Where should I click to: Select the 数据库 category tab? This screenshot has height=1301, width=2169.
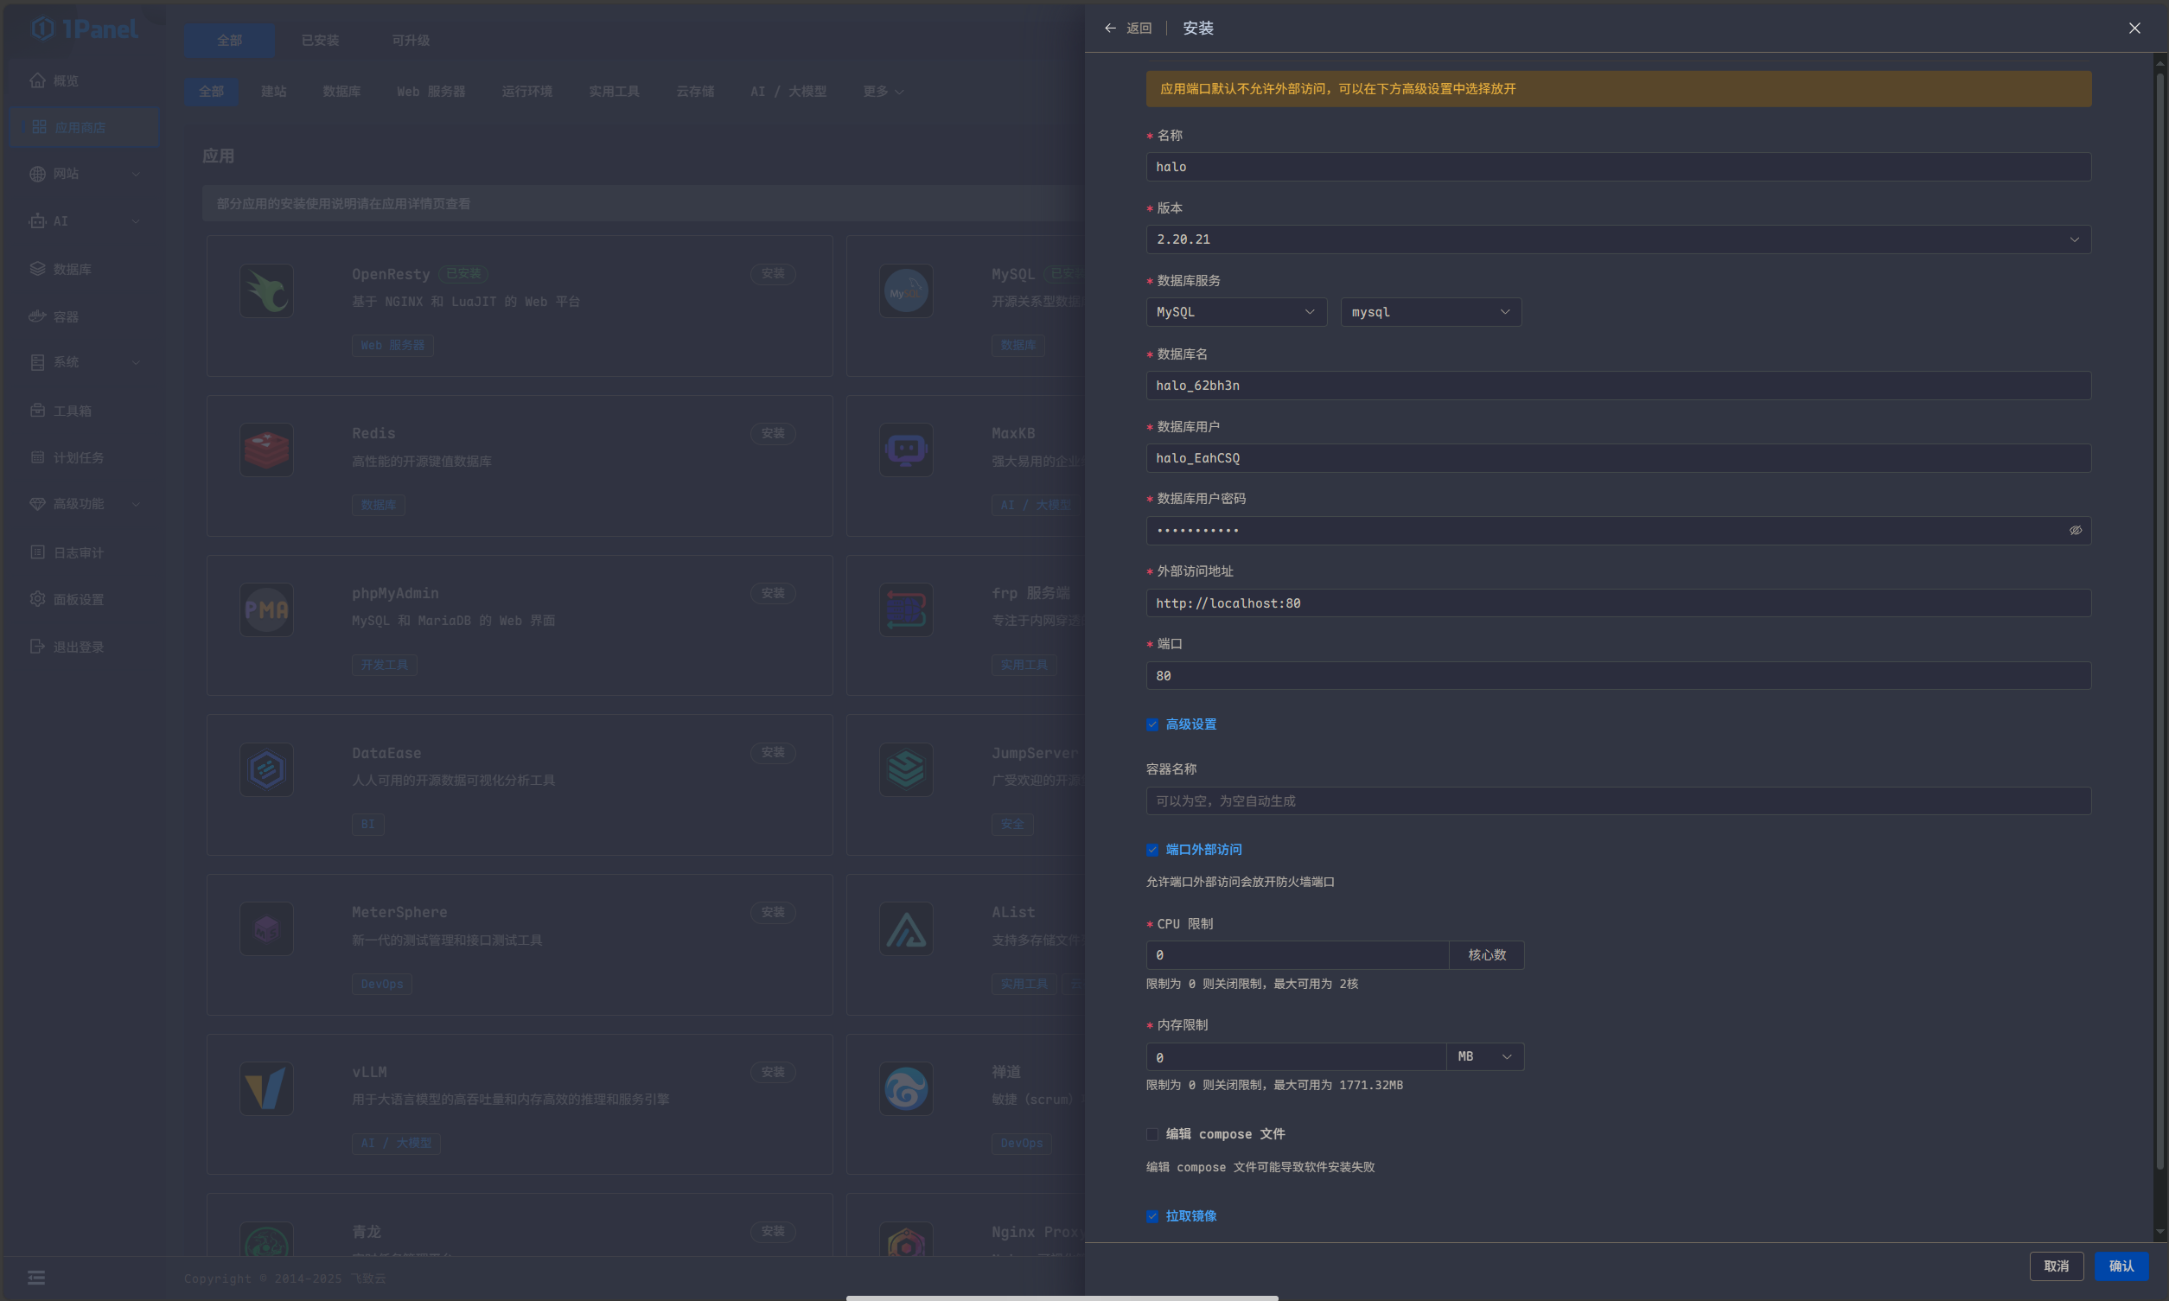click(x=341, y=91)
